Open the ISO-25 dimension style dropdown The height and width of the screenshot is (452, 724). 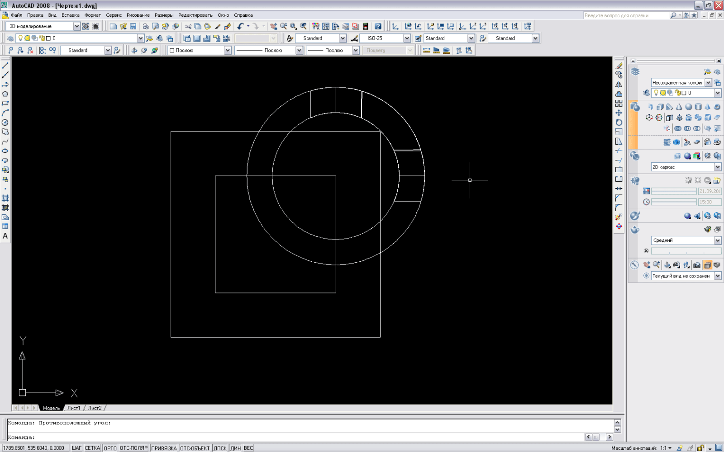coord(407,38)
